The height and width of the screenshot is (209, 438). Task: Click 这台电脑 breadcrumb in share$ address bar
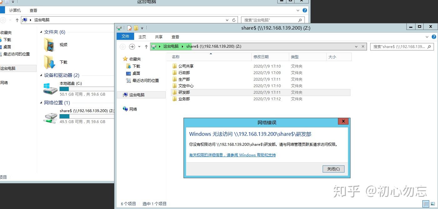(x=171, y=46)
